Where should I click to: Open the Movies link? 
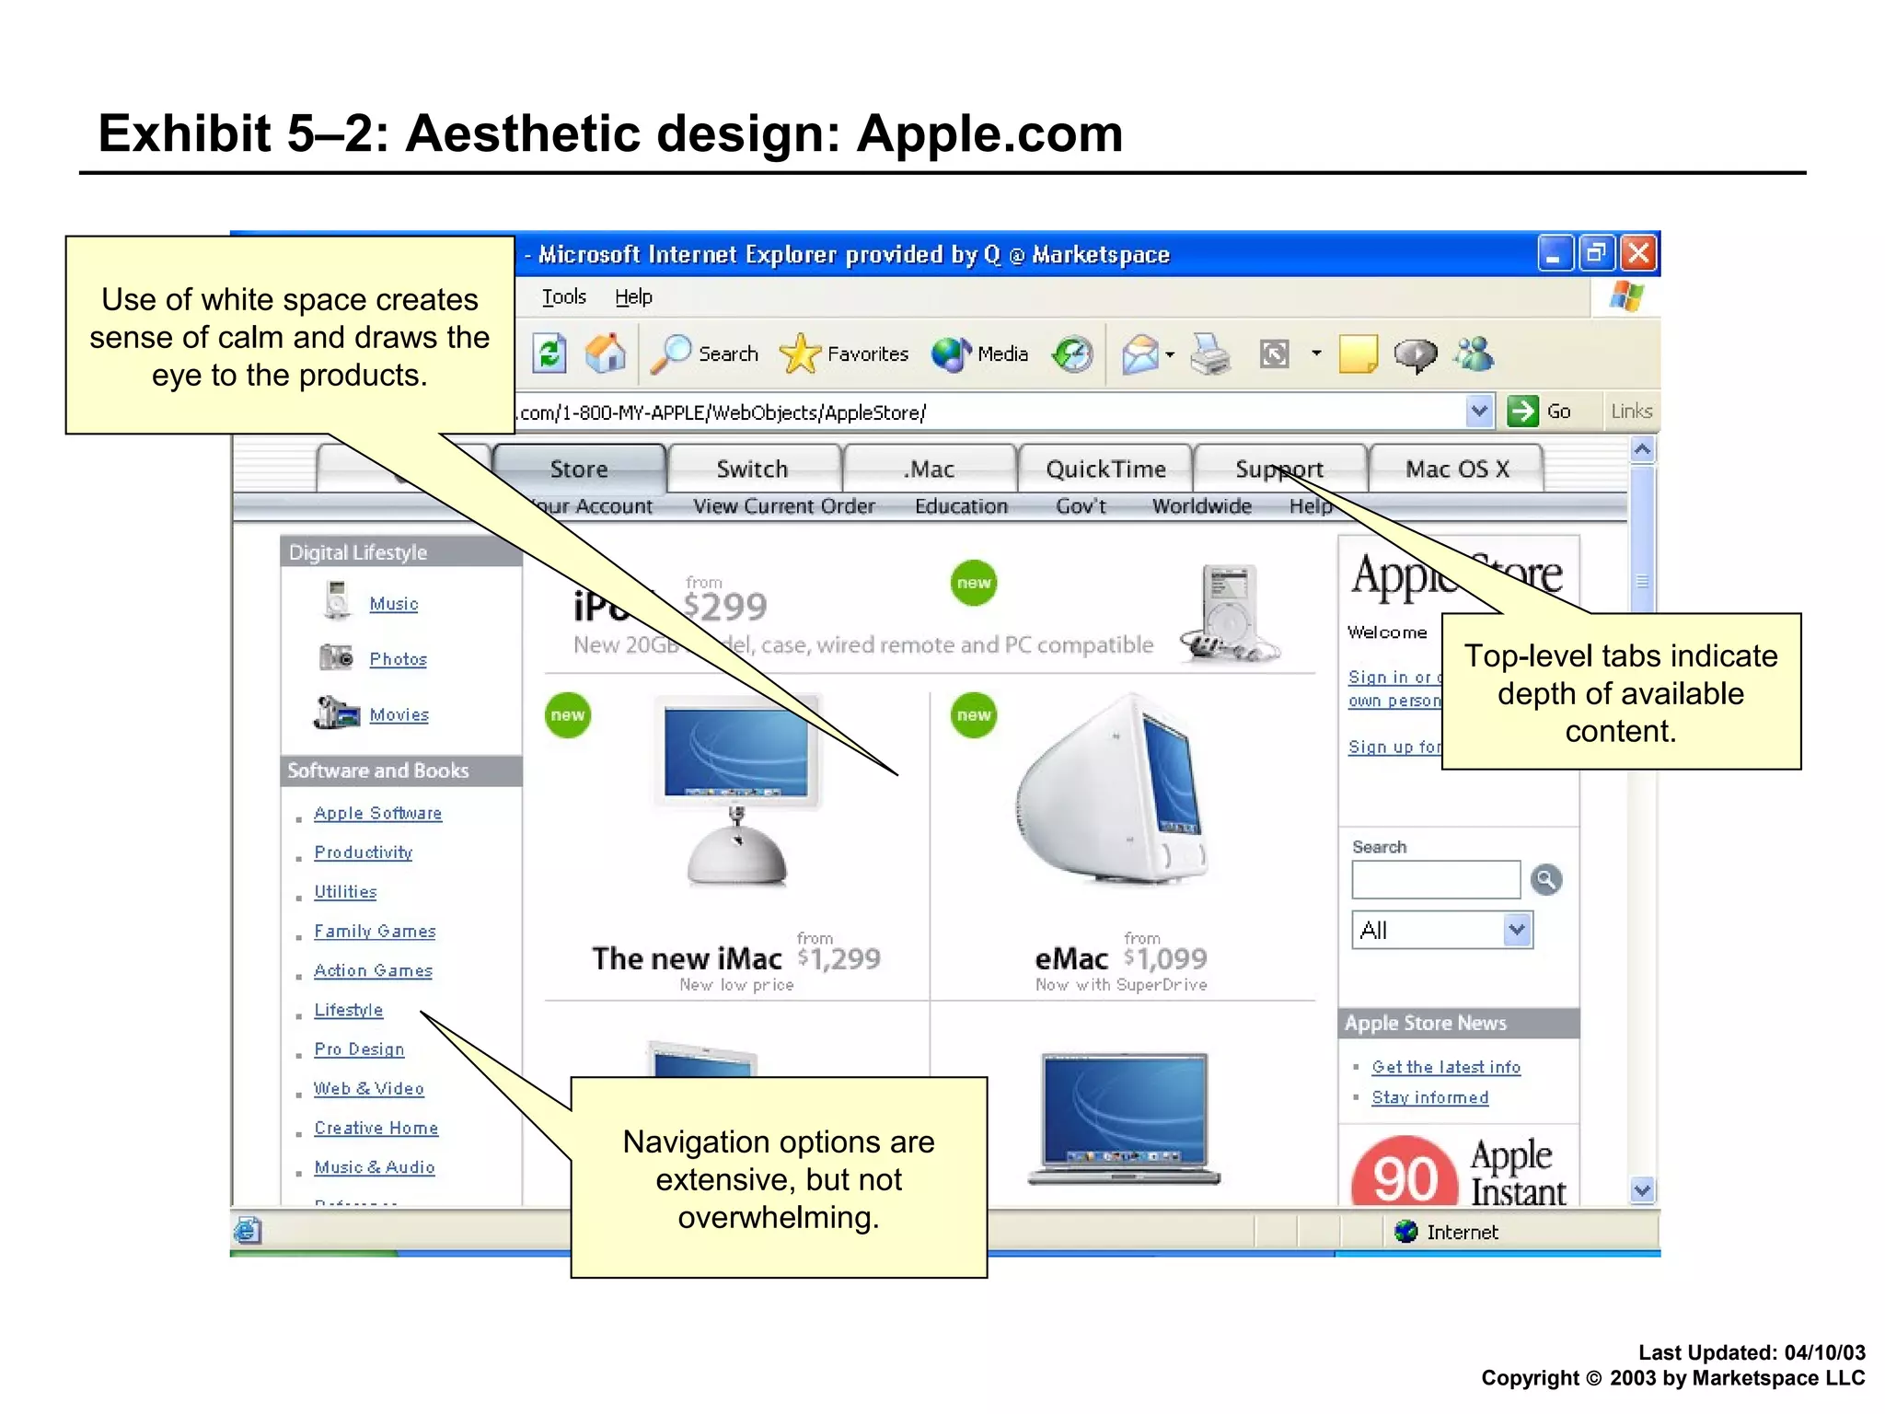399,714
